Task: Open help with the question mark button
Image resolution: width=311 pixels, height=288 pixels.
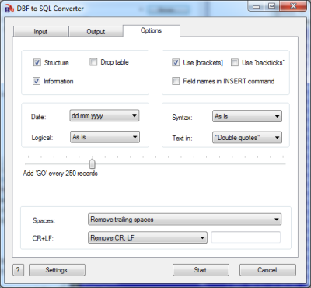Action: click(18, 270)
